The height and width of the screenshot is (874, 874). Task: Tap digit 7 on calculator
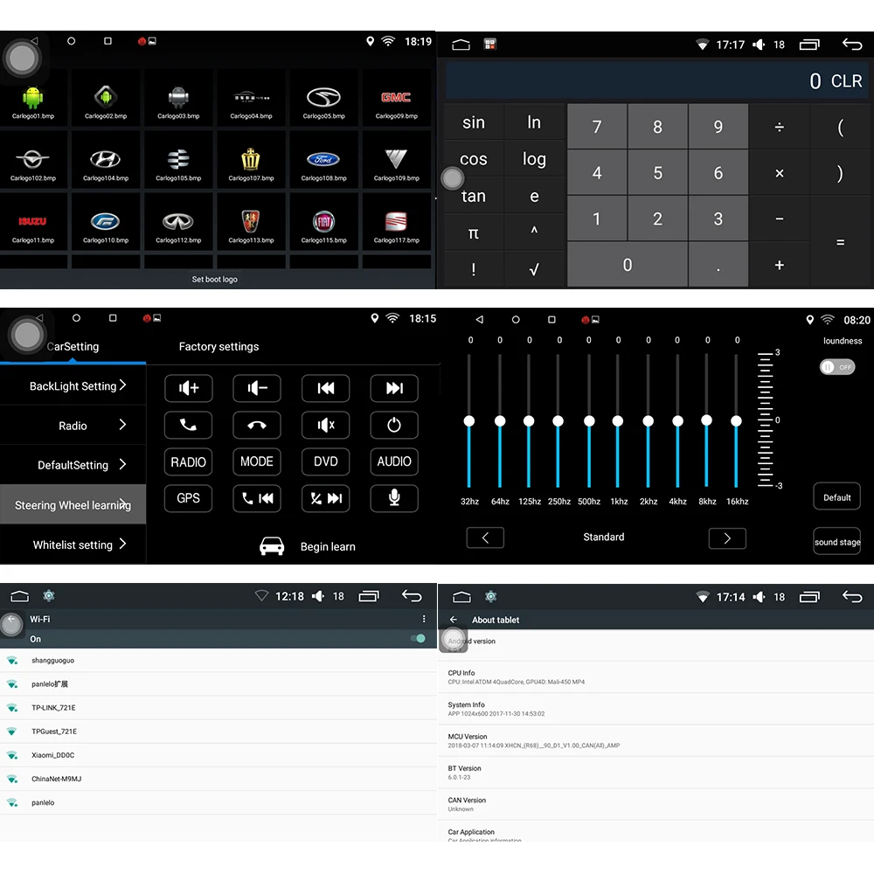597,127
